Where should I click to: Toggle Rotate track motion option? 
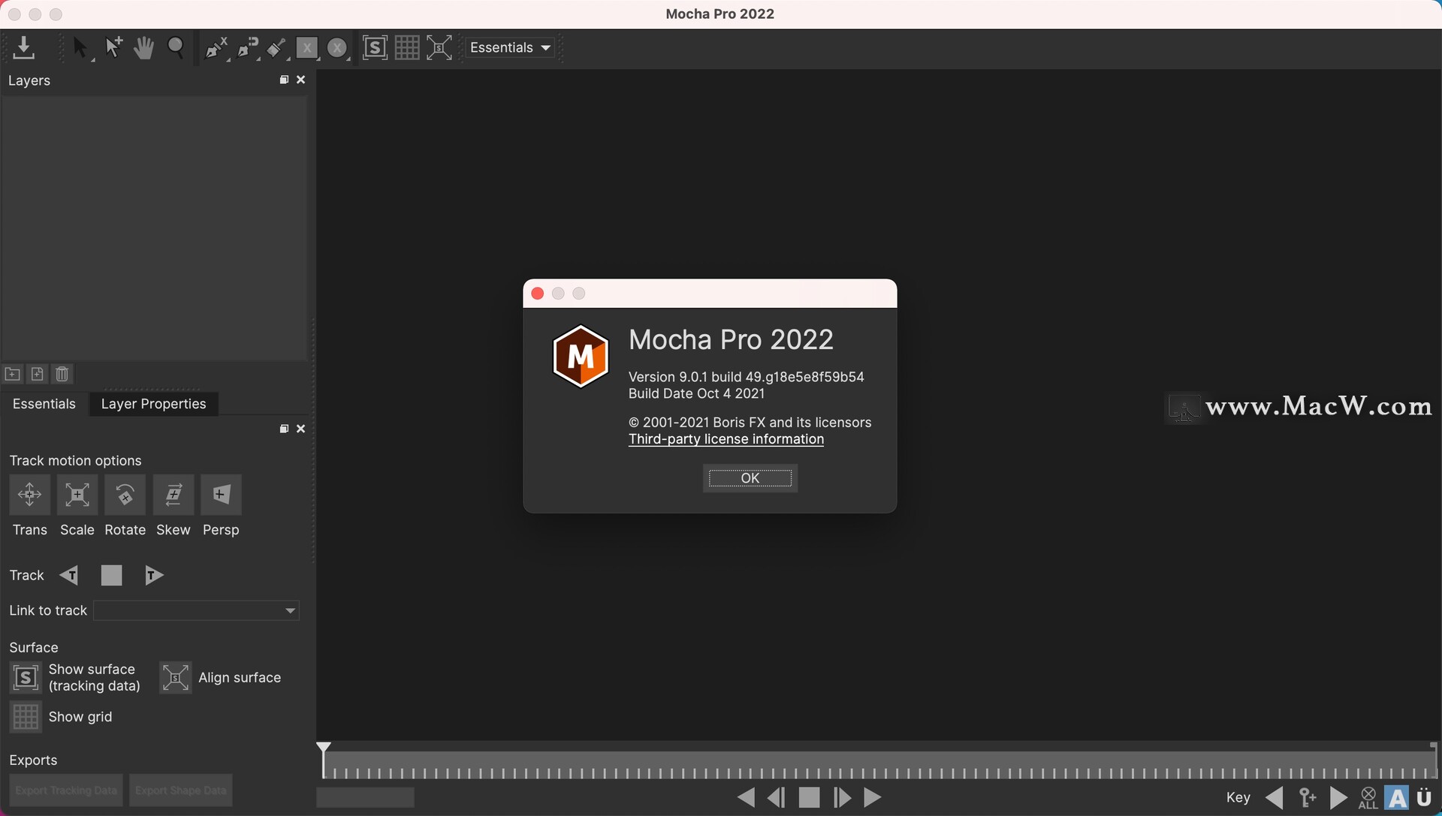pos(125,495)
